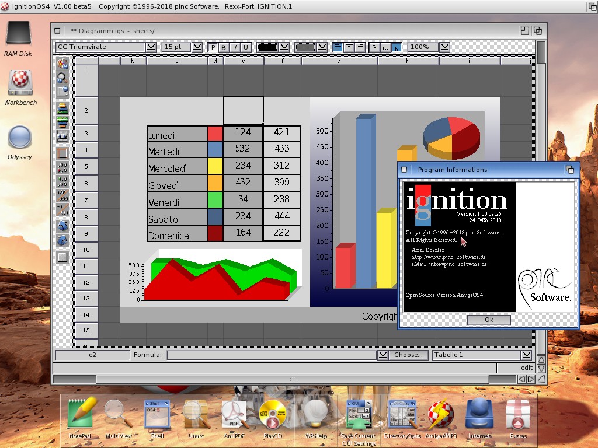The width and height of the screenshot is (598, 448).
Task: Click the undo arrow icon
Action: (x=62, y=226)
